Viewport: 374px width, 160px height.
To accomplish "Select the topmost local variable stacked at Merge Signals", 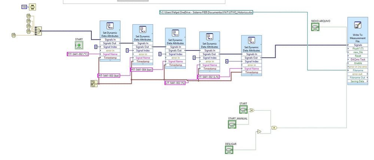I will [x=28, y=16].
